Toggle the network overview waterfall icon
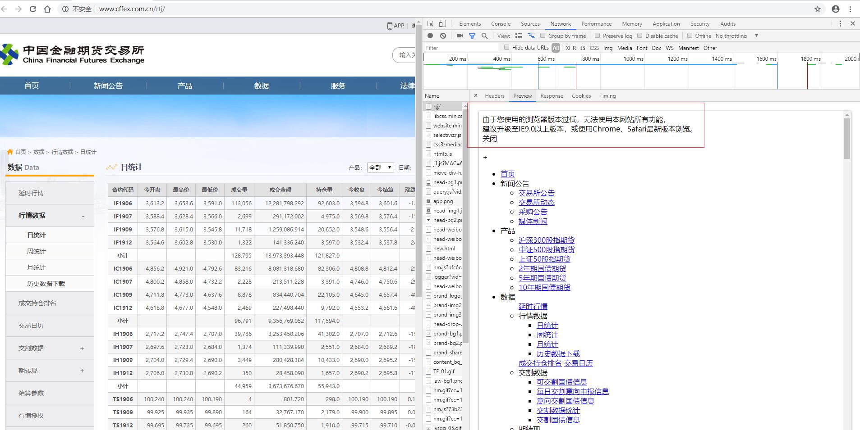The width and height of the screenshot is (860, 430). click(531, 36)
